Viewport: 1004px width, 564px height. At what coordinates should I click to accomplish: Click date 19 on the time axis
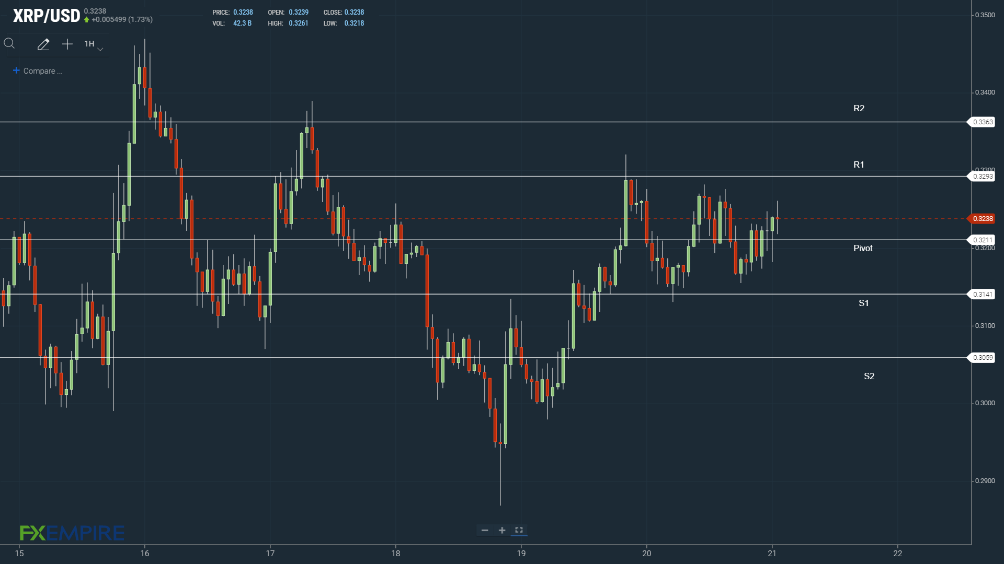(x=521, y=554)
